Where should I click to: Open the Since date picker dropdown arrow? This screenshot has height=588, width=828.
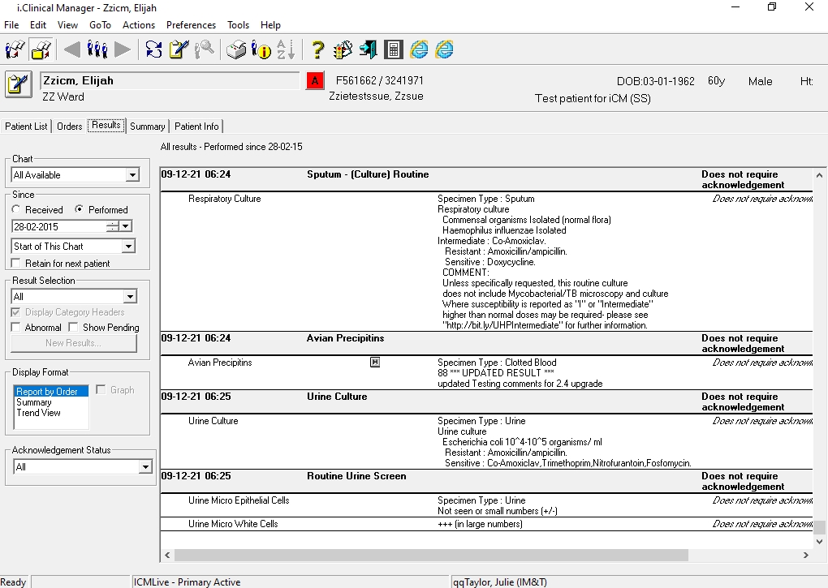pos(126,227)
